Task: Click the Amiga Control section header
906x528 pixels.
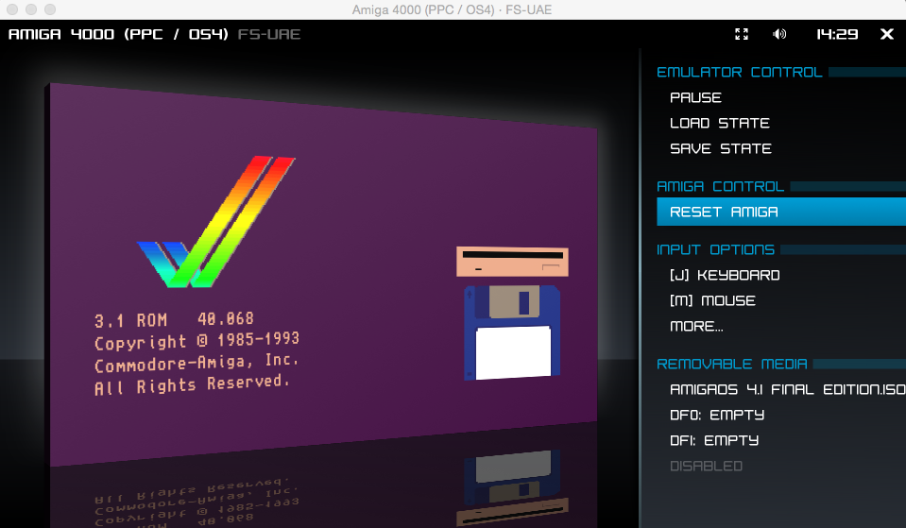Action: coord(721,187)
